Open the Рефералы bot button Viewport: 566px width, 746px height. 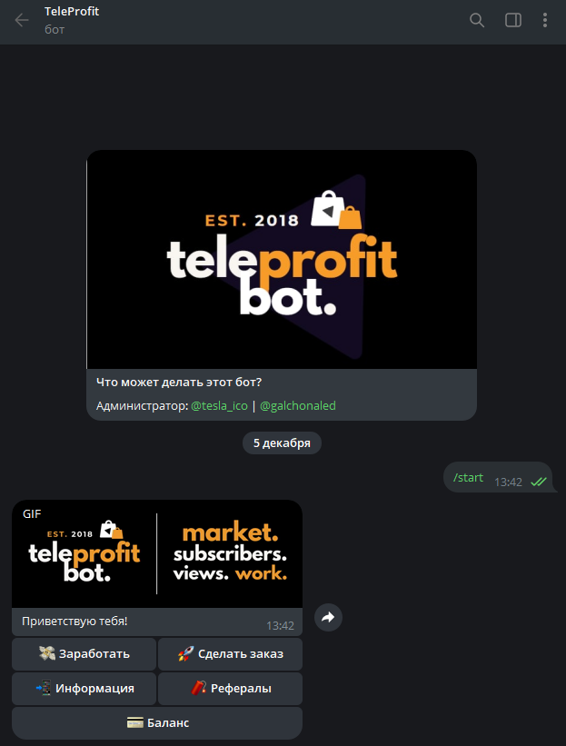(230, 689)
